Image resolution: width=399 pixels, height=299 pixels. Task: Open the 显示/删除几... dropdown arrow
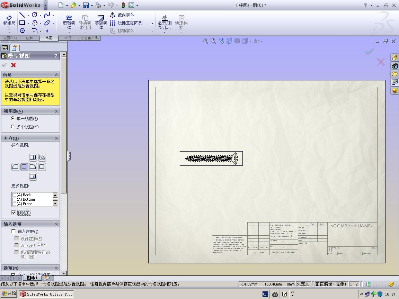[x=165, y=32]
